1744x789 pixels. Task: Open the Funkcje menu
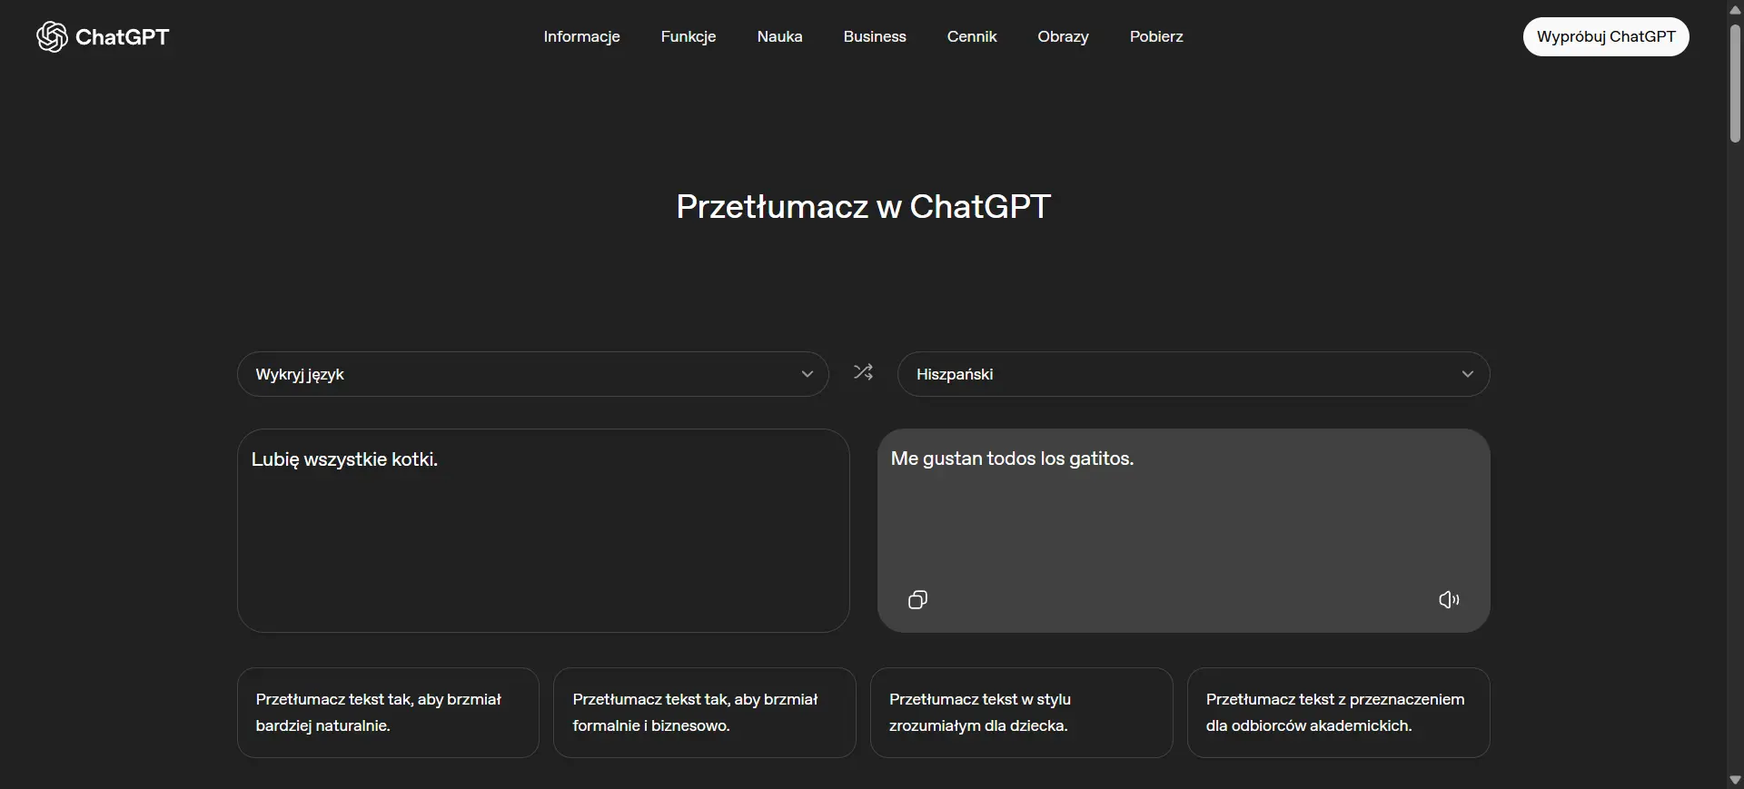689,36
